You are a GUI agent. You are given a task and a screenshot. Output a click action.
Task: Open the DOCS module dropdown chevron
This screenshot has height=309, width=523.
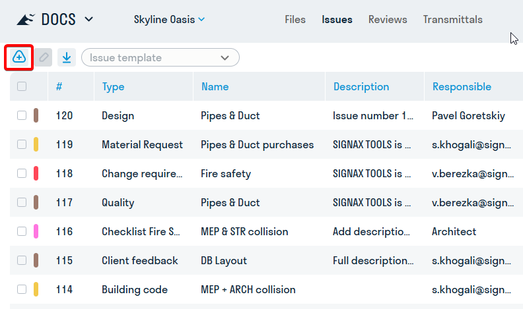(88, 19)
